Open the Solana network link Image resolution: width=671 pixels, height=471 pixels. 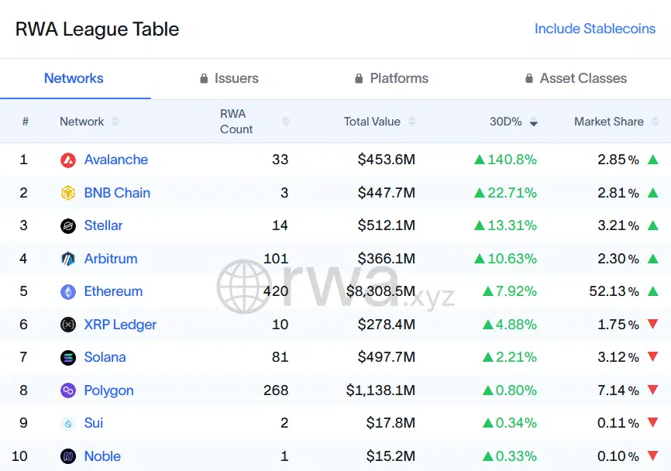pos(105,357)
